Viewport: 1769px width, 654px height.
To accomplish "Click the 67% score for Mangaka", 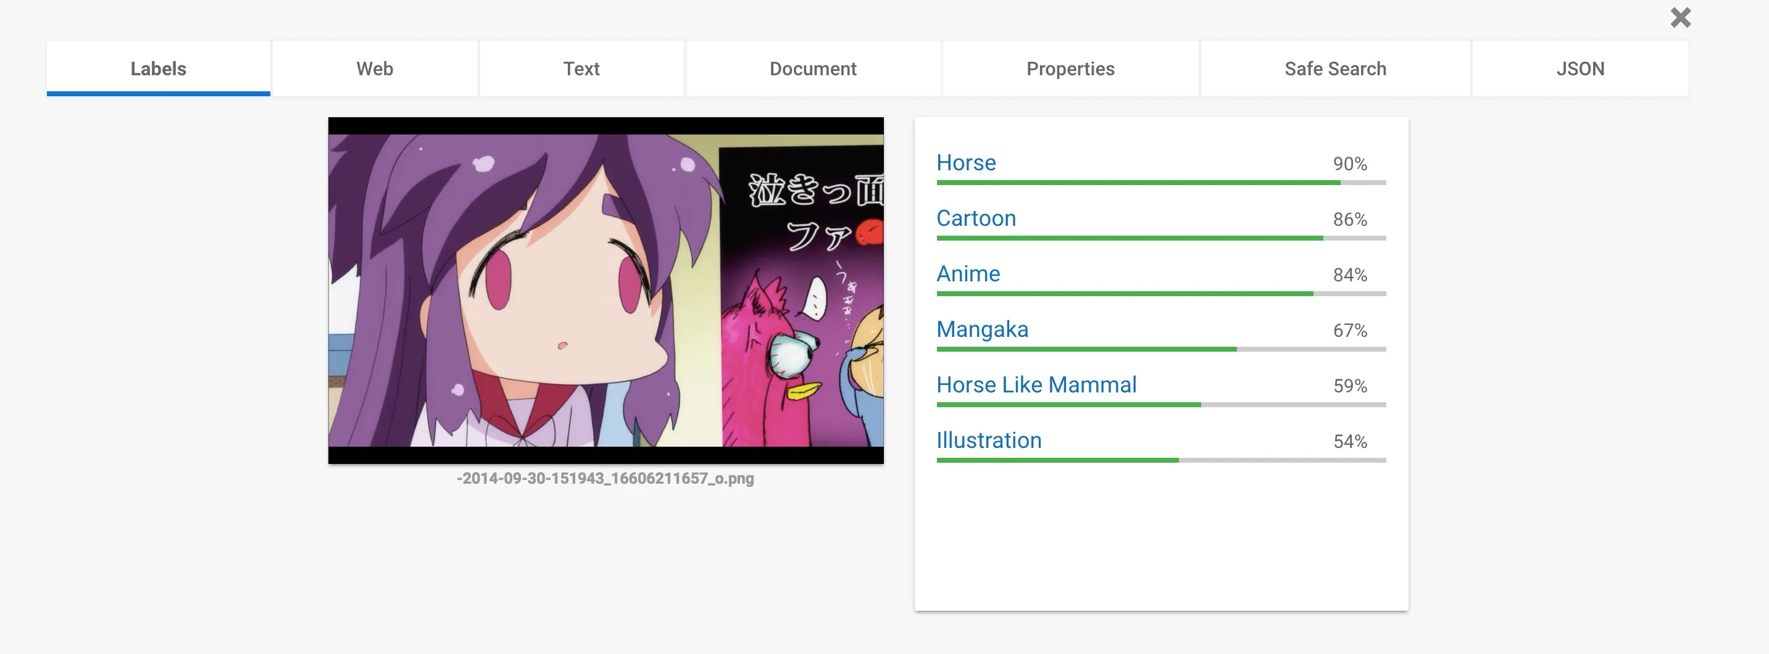I will (x=1350, y=331).
